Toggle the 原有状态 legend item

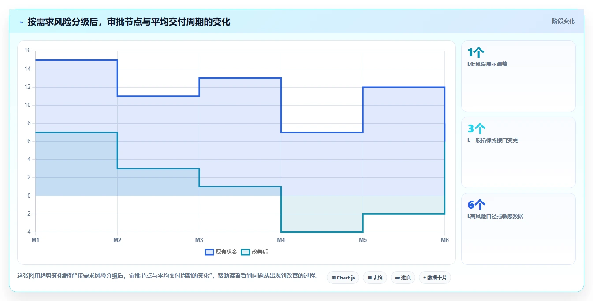[x=221, y=252]
